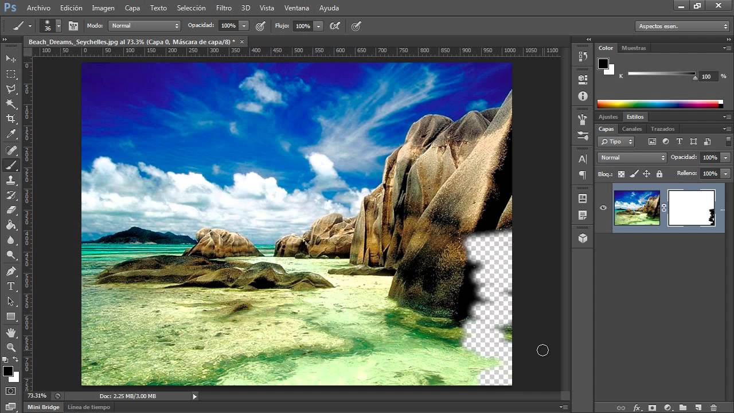Open layer filter Tipo dropdown
This screenshot has height=413, width=734.
click(616, 142)
